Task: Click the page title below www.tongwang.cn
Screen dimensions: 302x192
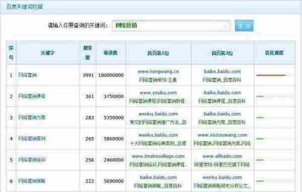Action: [x=158, y=79]
